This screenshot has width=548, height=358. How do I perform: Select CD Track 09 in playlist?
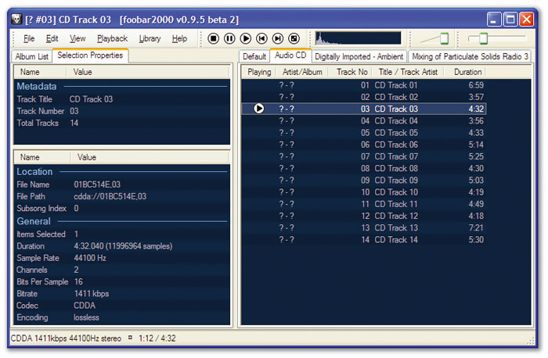pos(363,180)
